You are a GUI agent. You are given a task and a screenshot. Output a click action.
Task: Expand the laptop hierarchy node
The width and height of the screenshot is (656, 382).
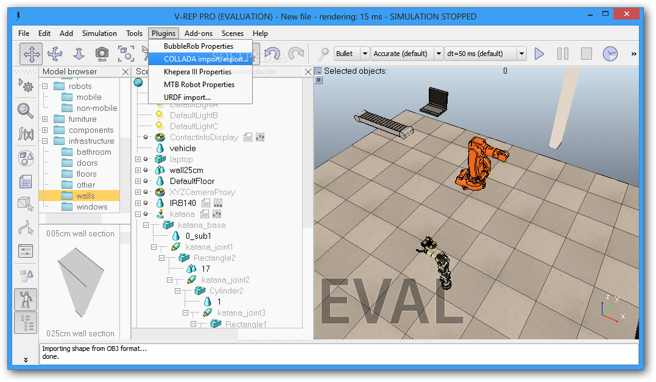pyautogui.click(x=138, y=160)
